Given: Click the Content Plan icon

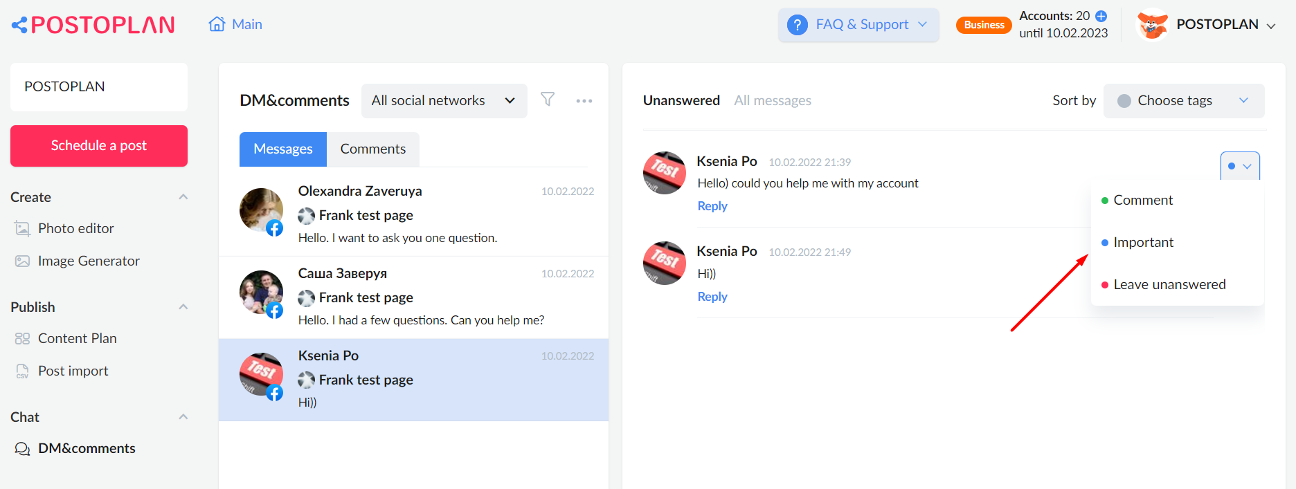Looking at the screenshot, I should coord(23,338).
